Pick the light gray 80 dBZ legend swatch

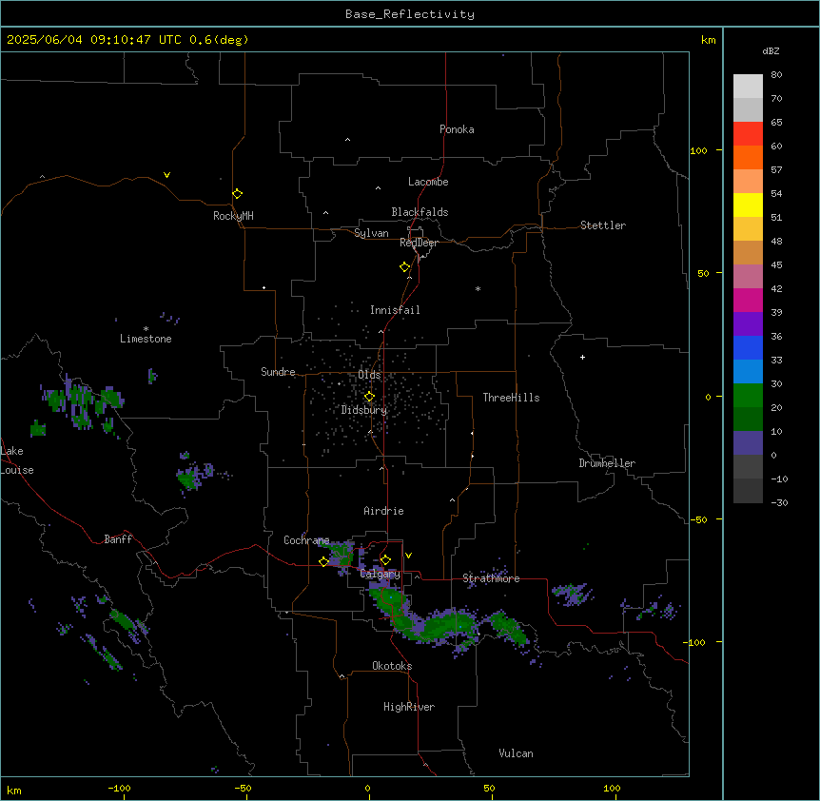pyautogui.click(x=748, y=86)
